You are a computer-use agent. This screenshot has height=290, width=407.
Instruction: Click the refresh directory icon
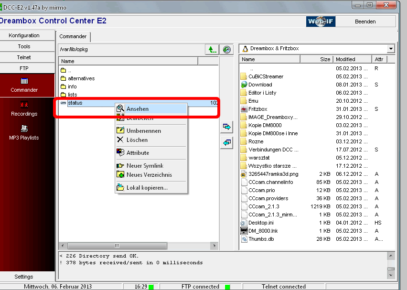click(227, 49)
